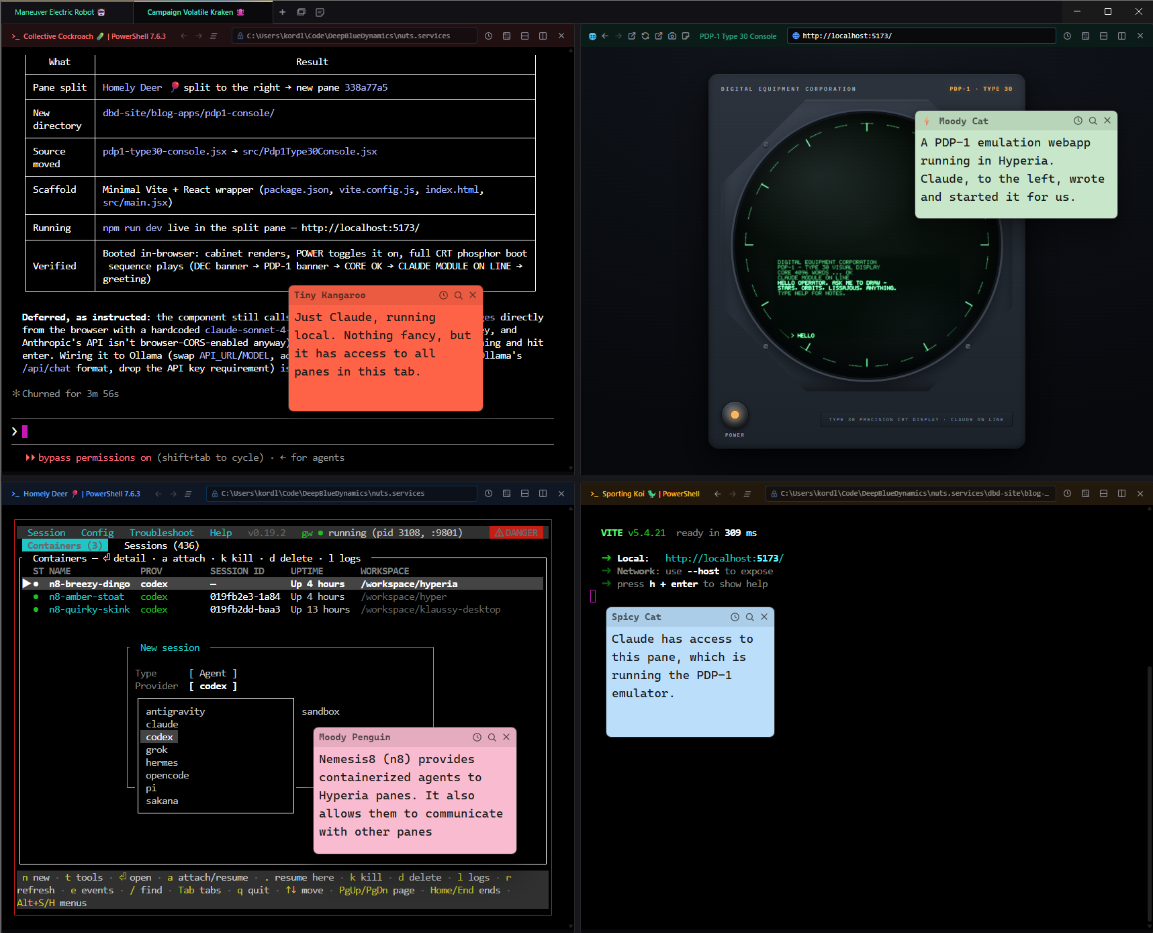Open localhost:5173 link in Vite output

point(724,558)
